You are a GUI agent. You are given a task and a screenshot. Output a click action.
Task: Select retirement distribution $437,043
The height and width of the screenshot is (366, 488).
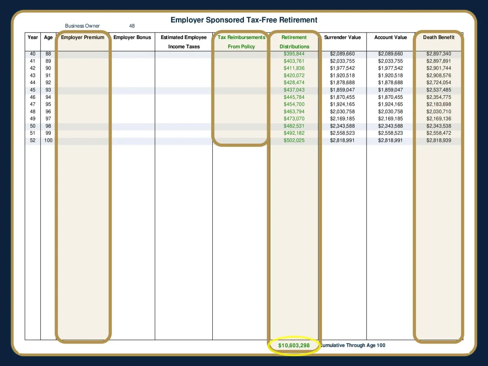tap(294, 90)
